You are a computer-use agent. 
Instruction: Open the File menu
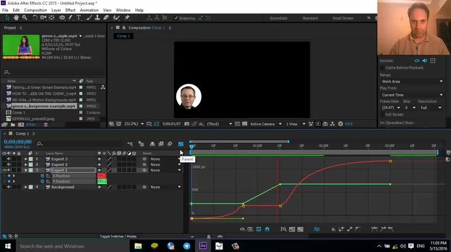(x=5, y=10)
